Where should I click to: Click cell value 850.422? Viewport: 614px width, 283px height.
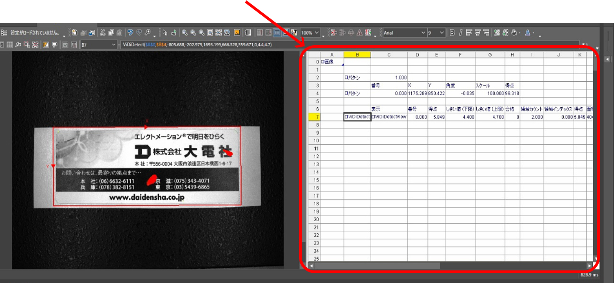tap(436, 93)
